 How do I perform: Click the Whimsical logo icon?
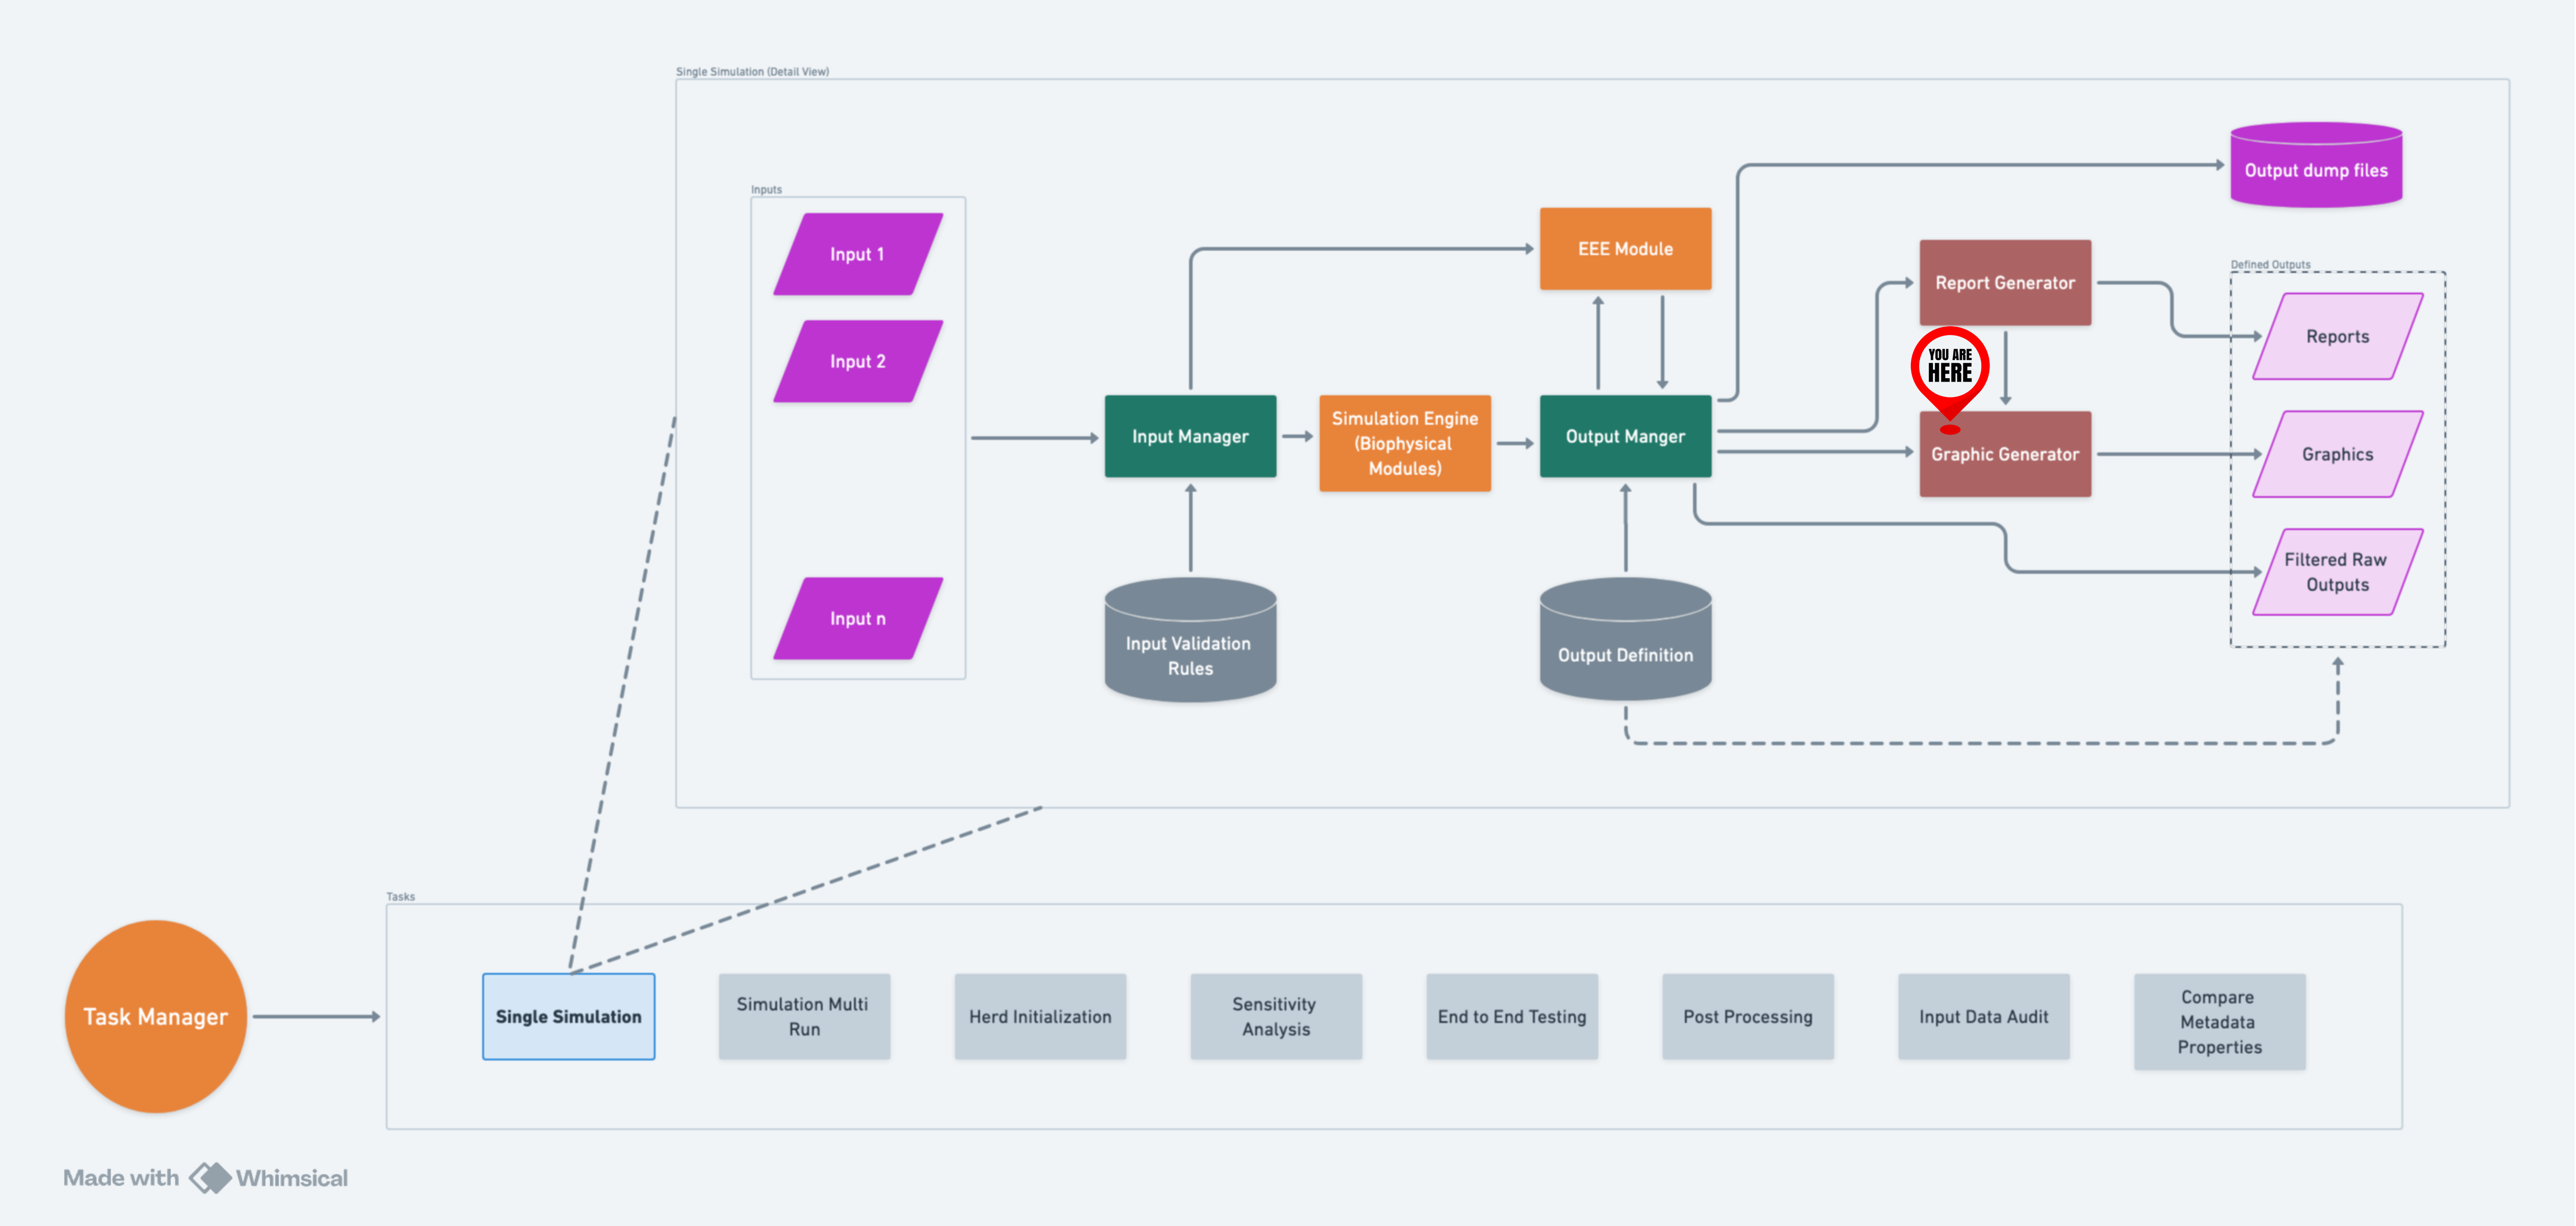tap(210, 1178)
